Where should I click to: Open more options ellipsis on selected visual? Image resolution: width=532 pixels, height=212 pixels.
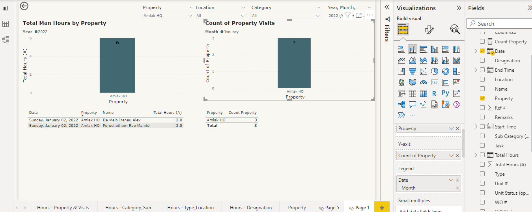(370, 15)
